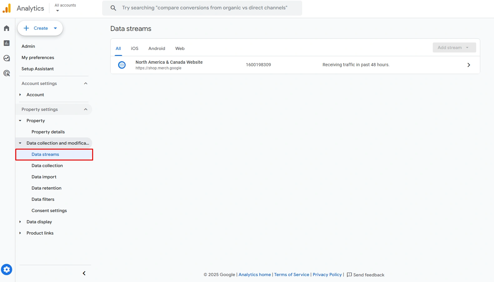Select Data retention
The image size is (494, 282).
47,188
